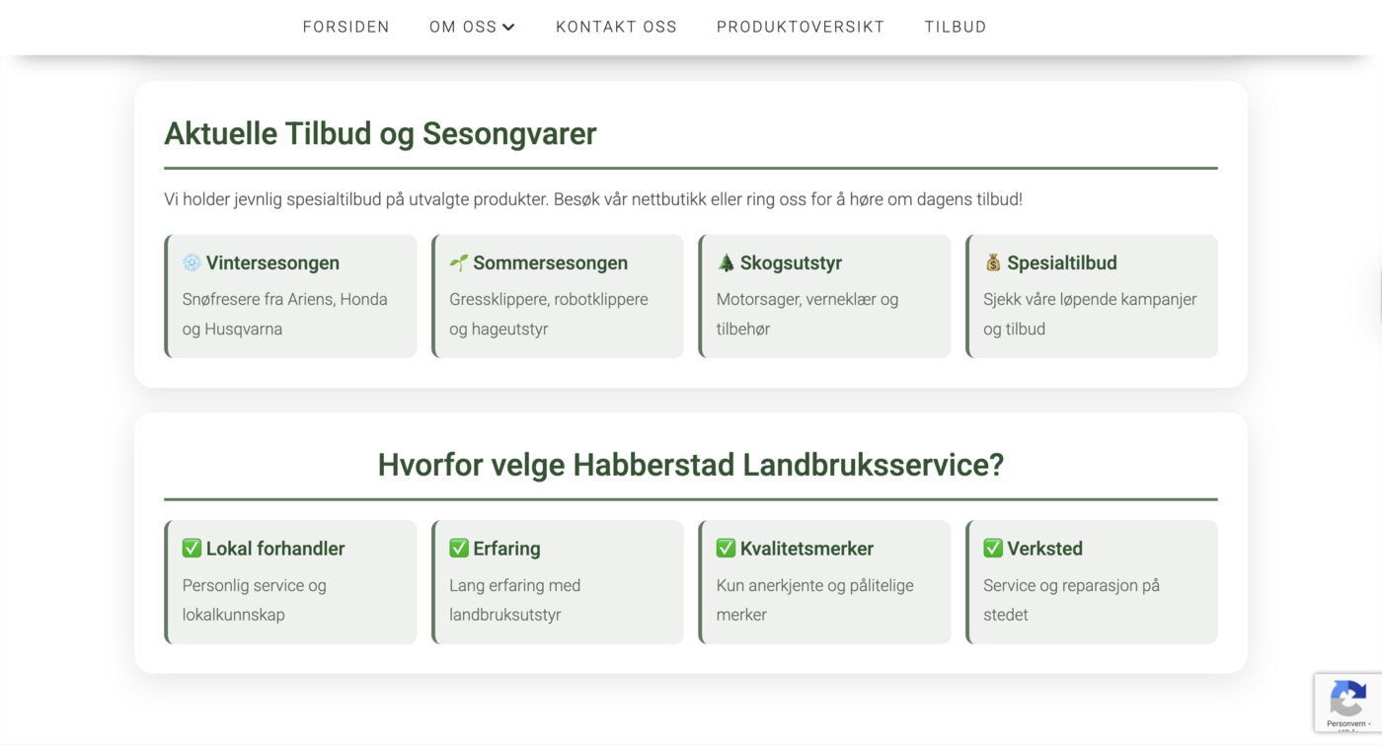Click the green checkmark beside Erfaring
This screenshot has height=745, width=1382.
point(459,548)
